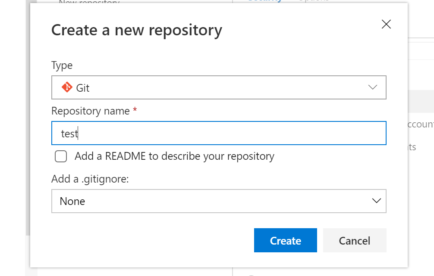Screen dimensions: 434x276
Task: Place cursor in the typed 'test' text
Action: (x=69, y=133)
